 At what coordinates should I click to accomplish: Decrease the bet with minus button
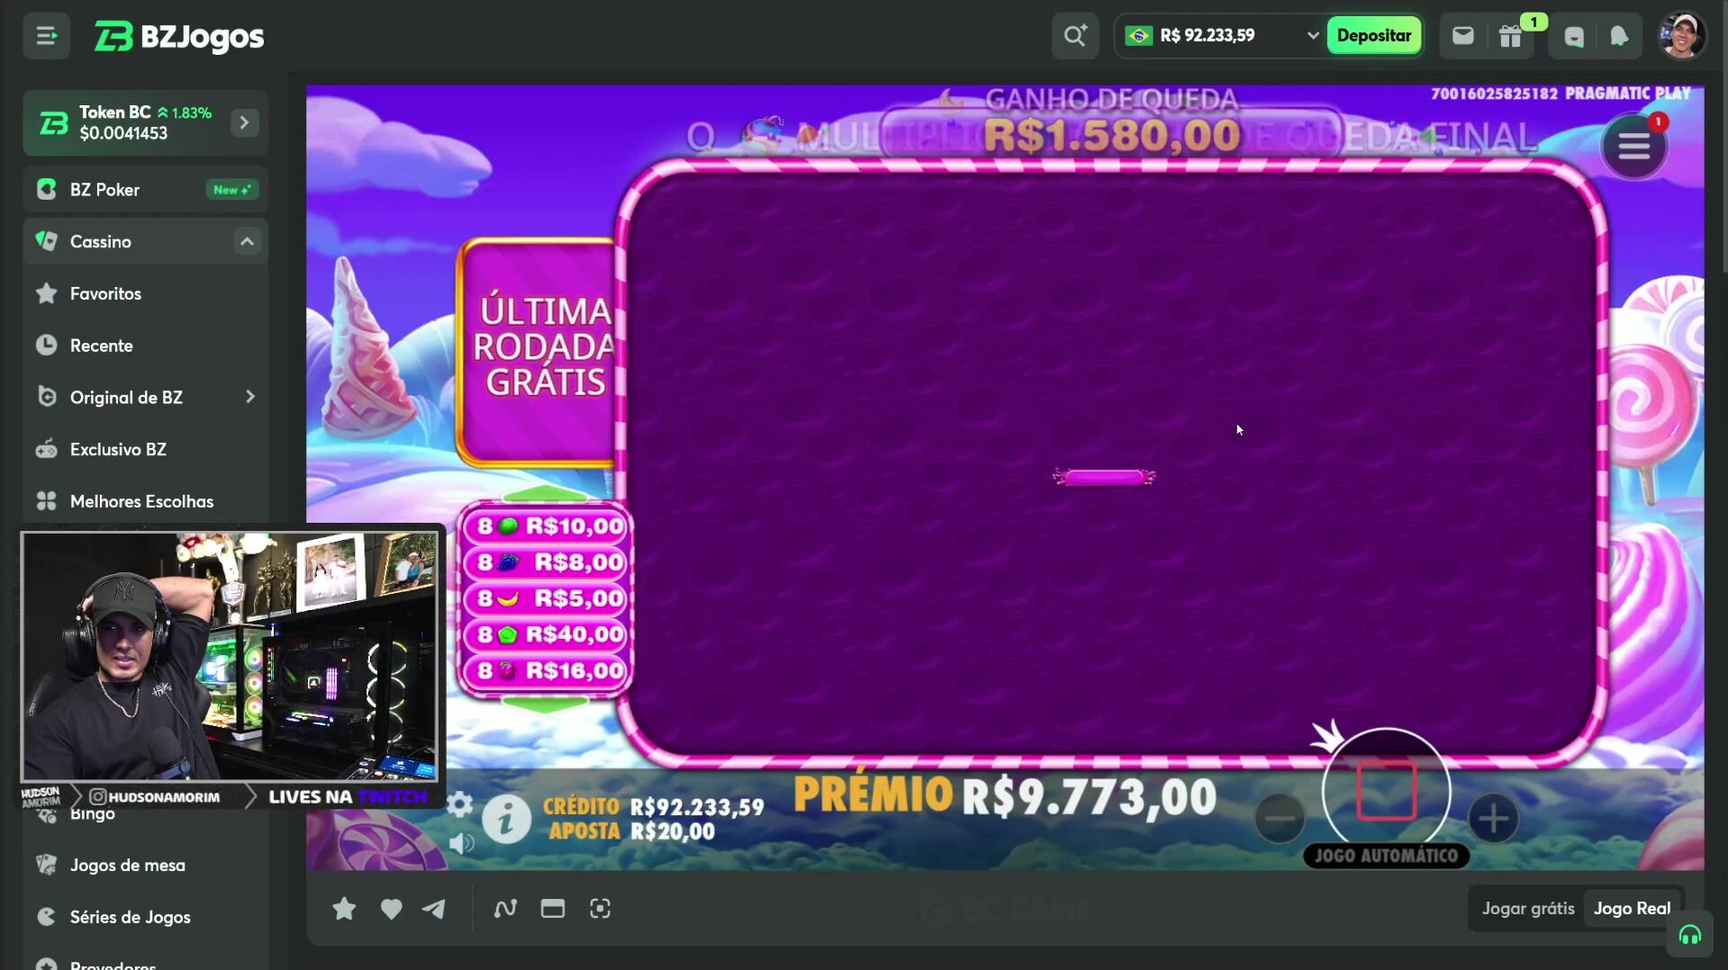coord(1279,818)
